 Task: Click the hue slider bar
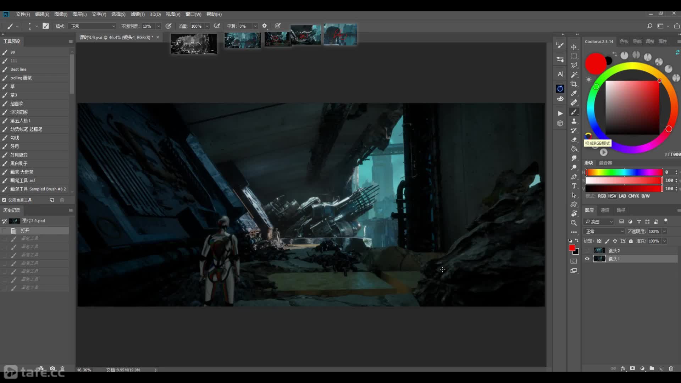coord(624,172)
